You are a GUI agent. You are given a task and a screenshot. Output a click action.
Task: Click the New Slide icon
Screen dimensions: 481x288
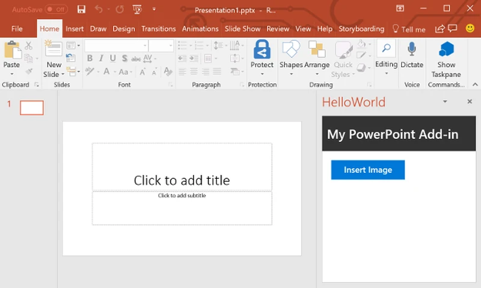(54, 49)
